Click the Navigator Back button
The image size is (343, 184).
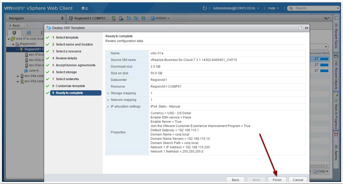(x=16, y=26)
